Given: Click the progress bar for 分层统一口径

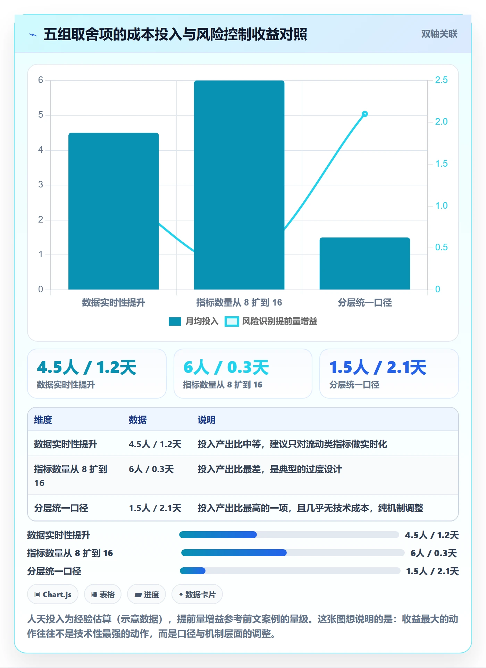Looking at the screenshot, I should point(290,571).
